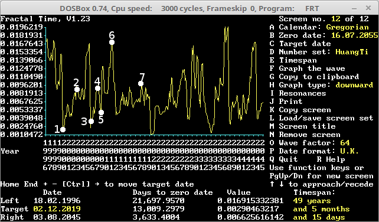Click the highlighted target date 02.12.2019
This screenshot has height=222, width=379.
click(x=57, y=209)
